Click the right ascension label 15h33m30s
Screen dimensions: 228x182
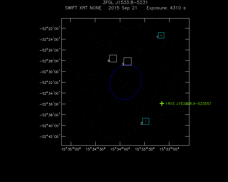click(x=145, y=149)
